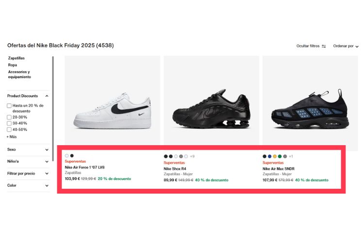Viewport: 364px width, 242px height.
Task: Open the Ropa category
Action: coord(13,65)
